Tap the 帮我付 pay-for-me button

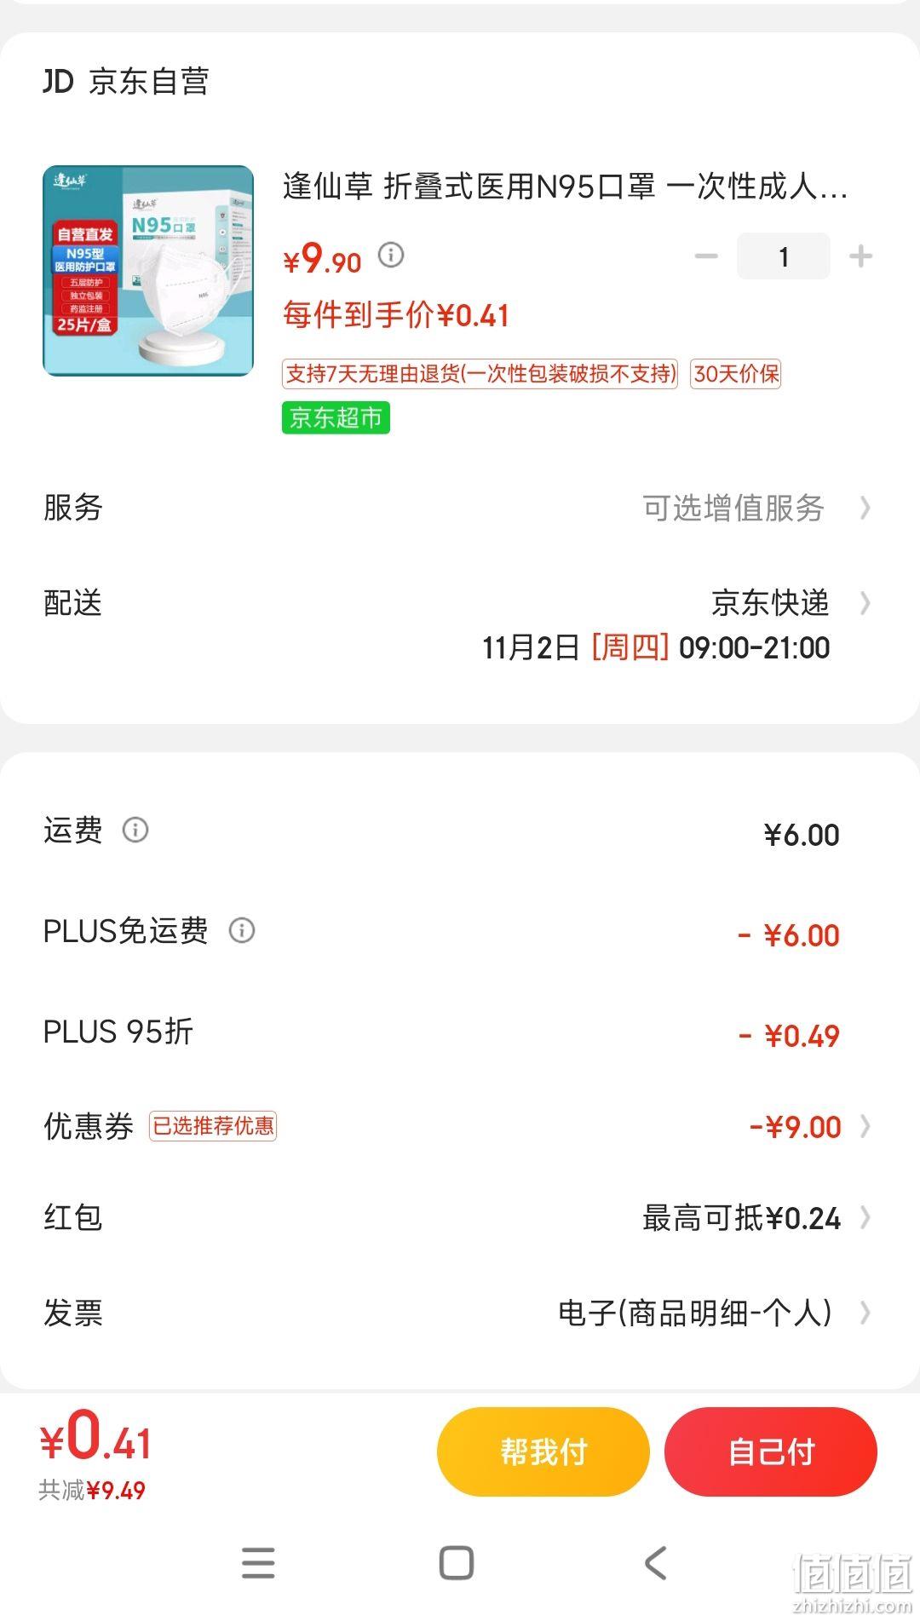coord(543,1451)
